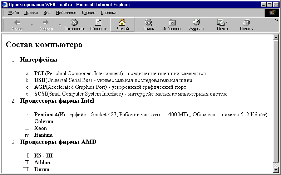The image size is (281, 175).
Task: Click the Вперед forward arrow icon
Action: (46, 23)
